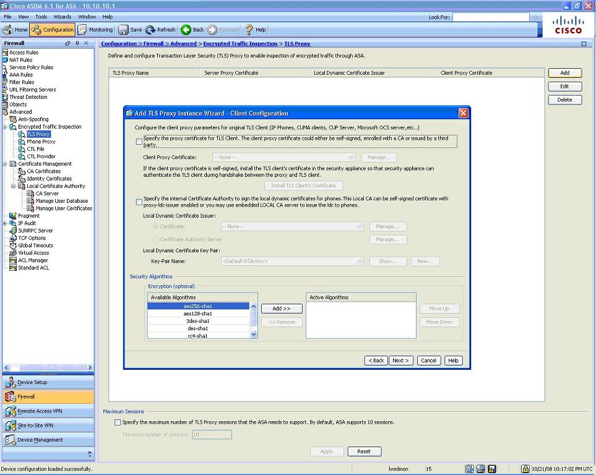Expand more navigation panel buttons chevron

(90, 453)
